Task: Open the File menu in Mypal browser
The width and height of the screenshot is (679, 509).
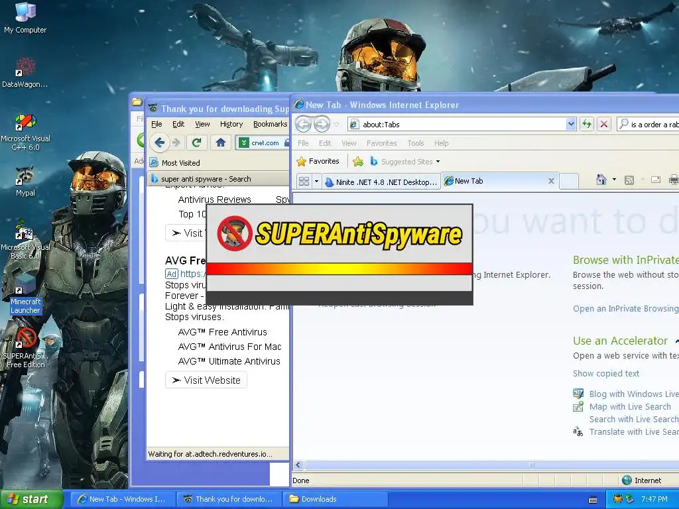Action: (156, 124)
